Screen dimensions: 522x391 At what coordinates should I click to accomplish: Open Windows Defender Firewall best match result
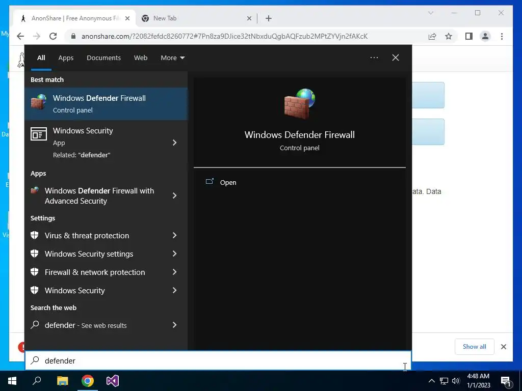coord(106,104)
